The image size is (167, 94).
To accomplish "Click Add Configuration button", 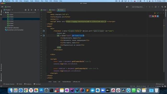I will click(x=138, y=7).
